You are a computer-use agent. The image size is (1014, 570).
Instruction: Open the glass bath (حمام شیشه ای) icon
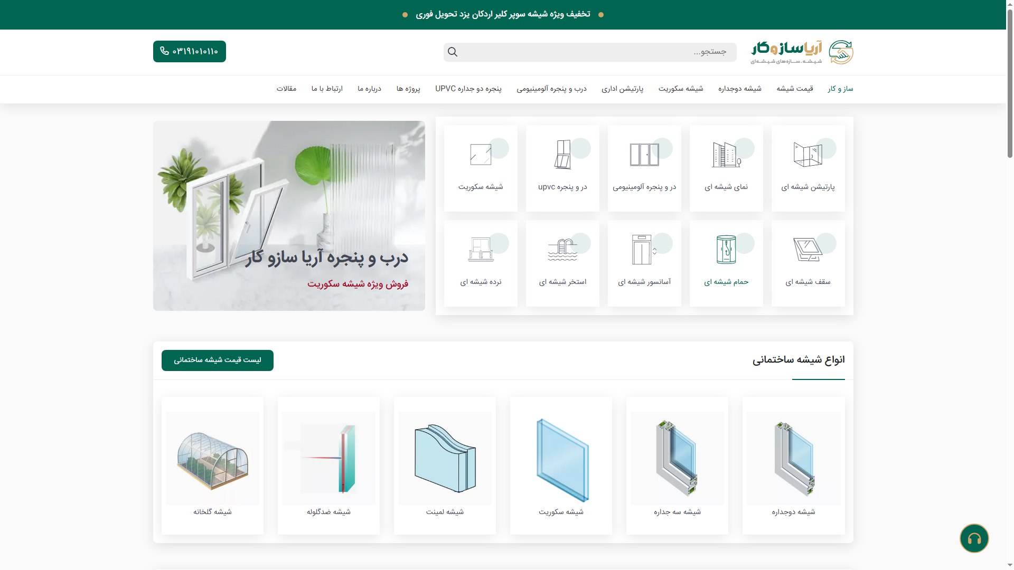click(726, 250)
